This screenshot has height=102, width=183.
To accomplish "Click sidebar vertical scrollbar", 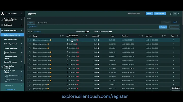I will 24,41.
